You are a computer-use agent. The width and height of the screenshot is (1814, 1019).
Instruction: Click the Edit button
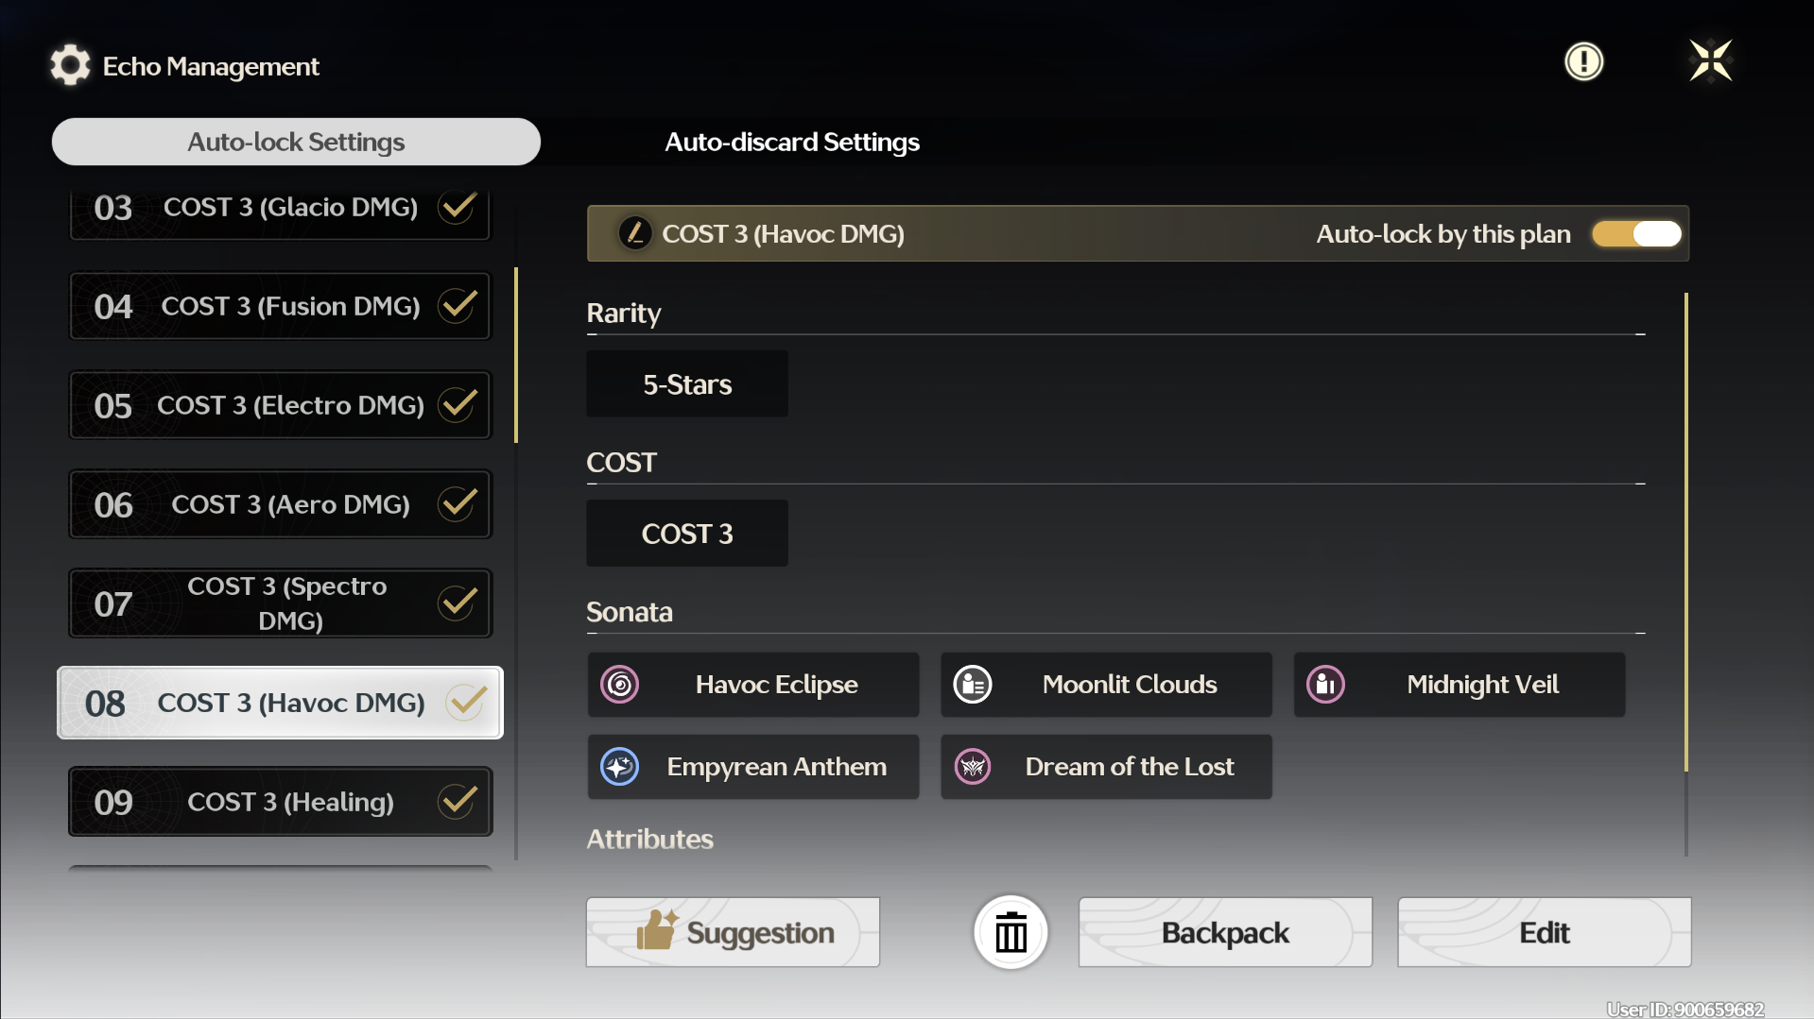pyautogui.click(x=1544, y=933)
